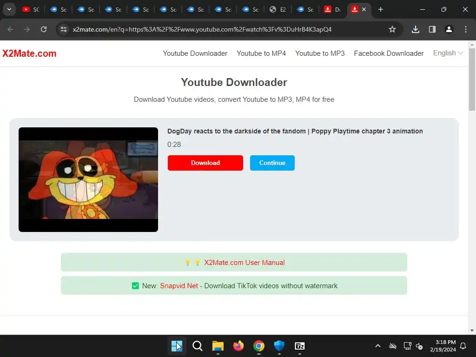Click the scrollbar down arrow
The height and width of the screenshot is (357, 476).
[x=472, y=331]
